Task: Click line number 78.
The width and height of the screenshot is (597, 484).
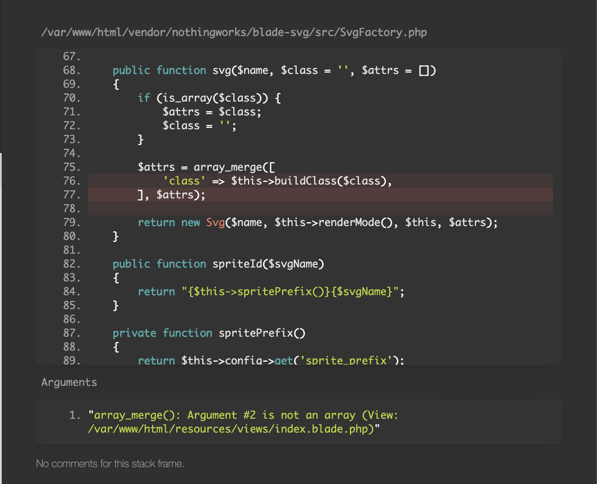Action: (x=72, y=209)
